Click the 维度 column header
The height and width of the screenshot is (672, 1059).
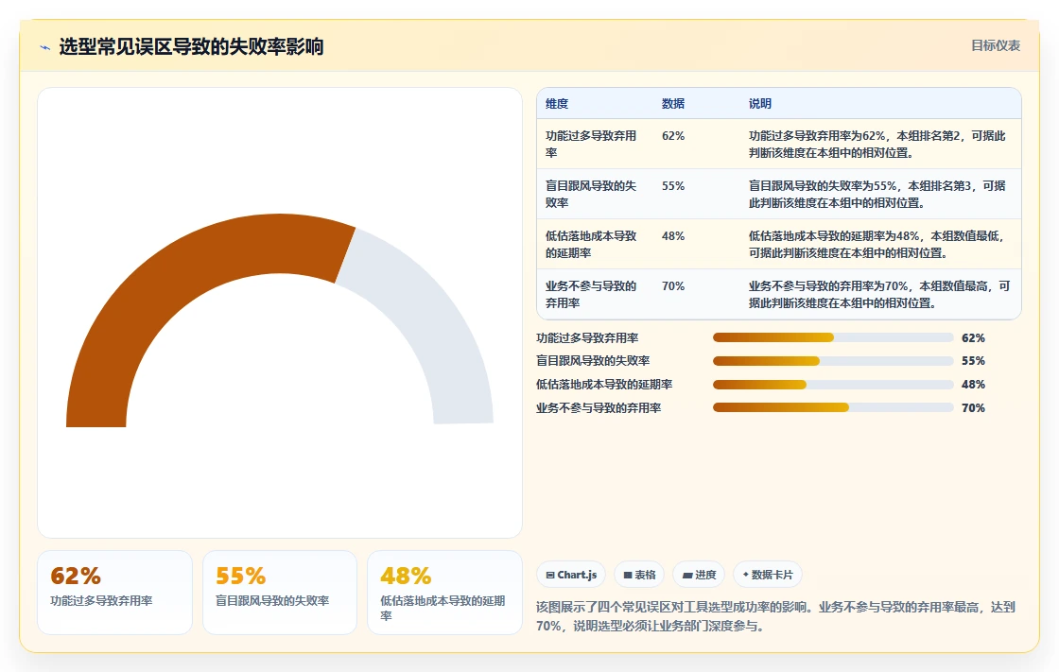(557, 103)
